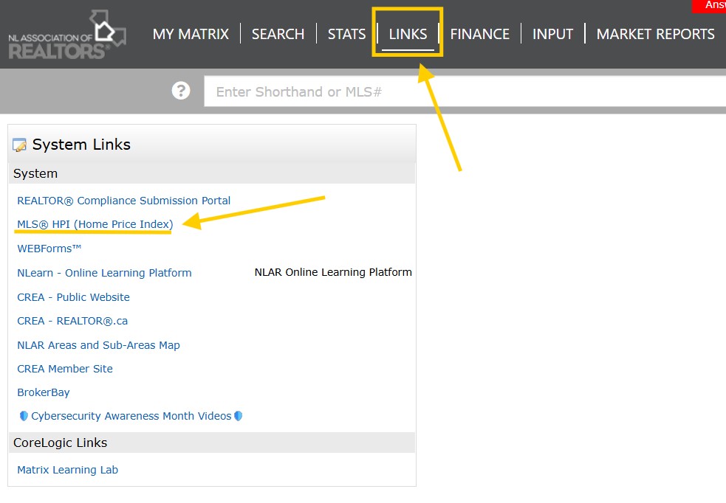Screen dimensions: 726x503
Task: Open CREA - REALTOR.ca link
Action: coord(72,321)
